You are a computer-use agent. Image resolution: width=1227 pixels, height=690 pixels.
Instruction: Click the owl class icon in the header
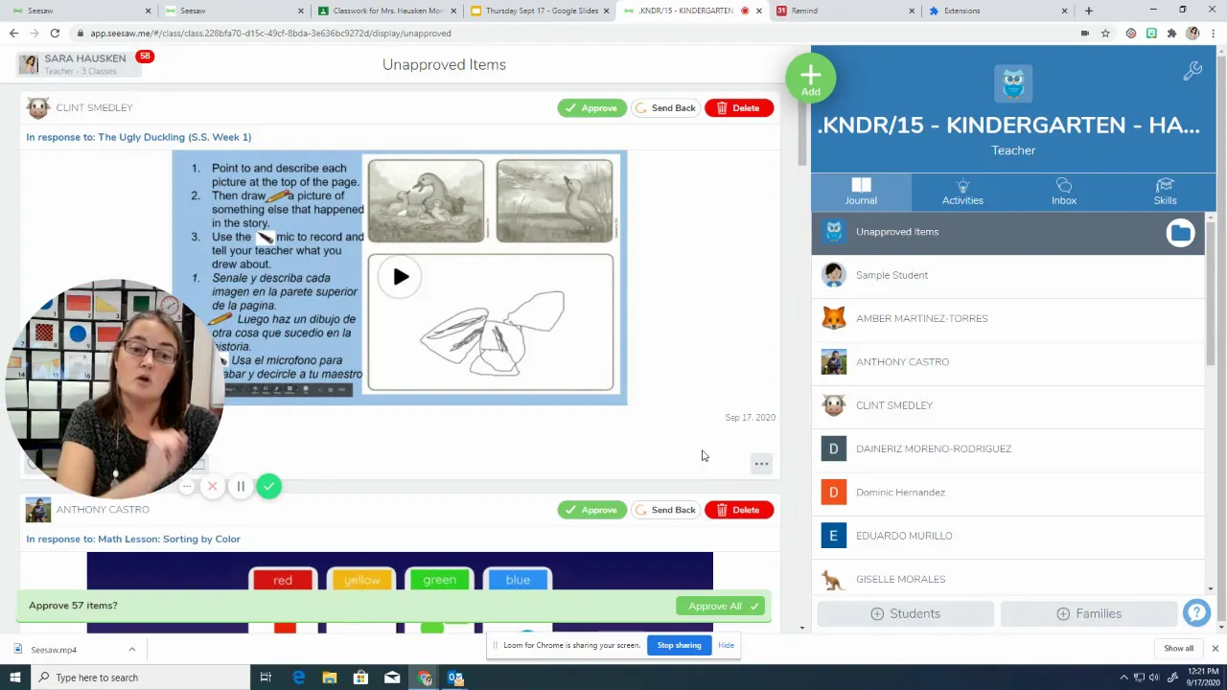pos(1013,84)
